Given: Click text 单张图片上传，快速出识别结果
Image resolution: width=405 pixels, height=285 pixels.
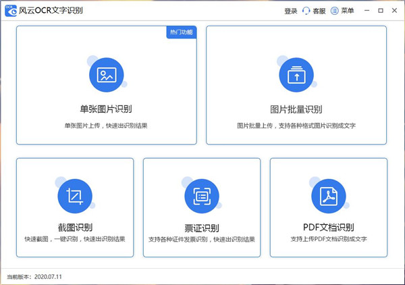Looking at the screenshot, I should click(x=106, y=126).
